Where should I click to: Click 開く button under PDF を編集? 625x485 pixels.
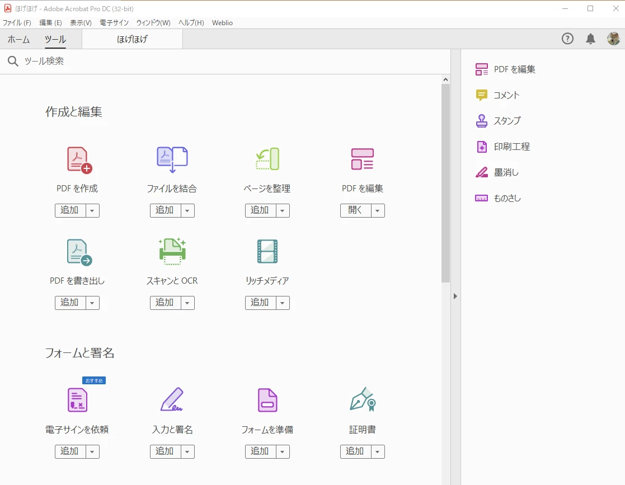(x=355, y=210)
